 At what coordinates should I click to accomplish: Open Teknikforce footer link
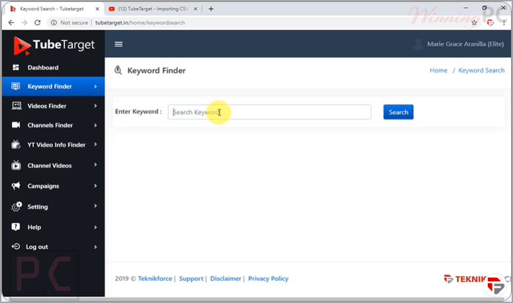tap(154, 279)
